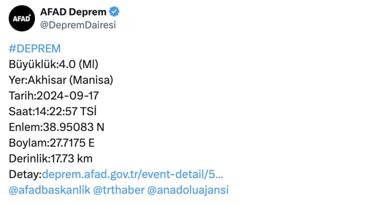Open the @afadbaskanlik mention
This screenshot has width=369, height=206.
50,190
